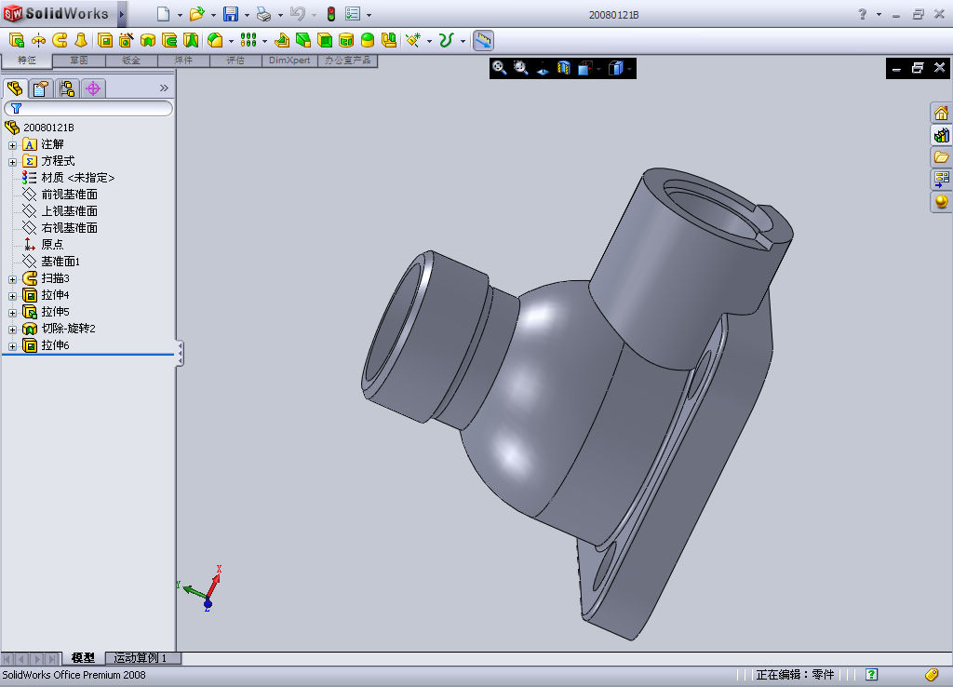Open SolidWorks Resources home task pane
The image size is (953, 687).
click(x=941, y=113)
